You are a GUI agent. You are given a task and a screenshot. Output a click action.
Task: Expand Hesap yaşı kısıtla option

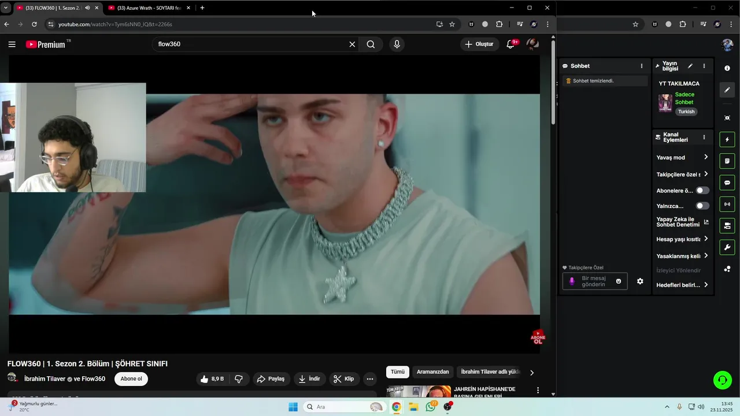coord(682,239)
